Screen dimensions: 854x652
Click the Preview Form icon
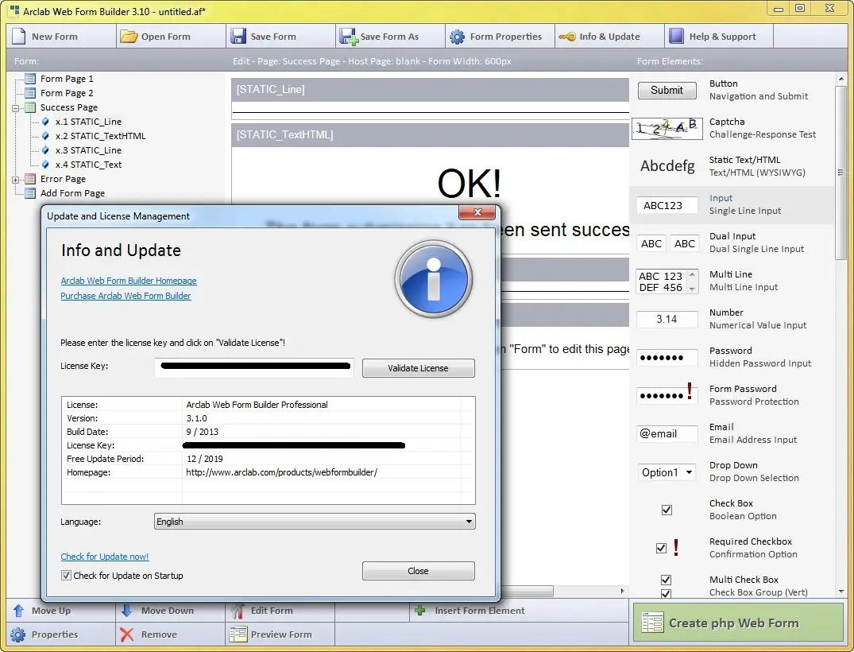(238, 635)
